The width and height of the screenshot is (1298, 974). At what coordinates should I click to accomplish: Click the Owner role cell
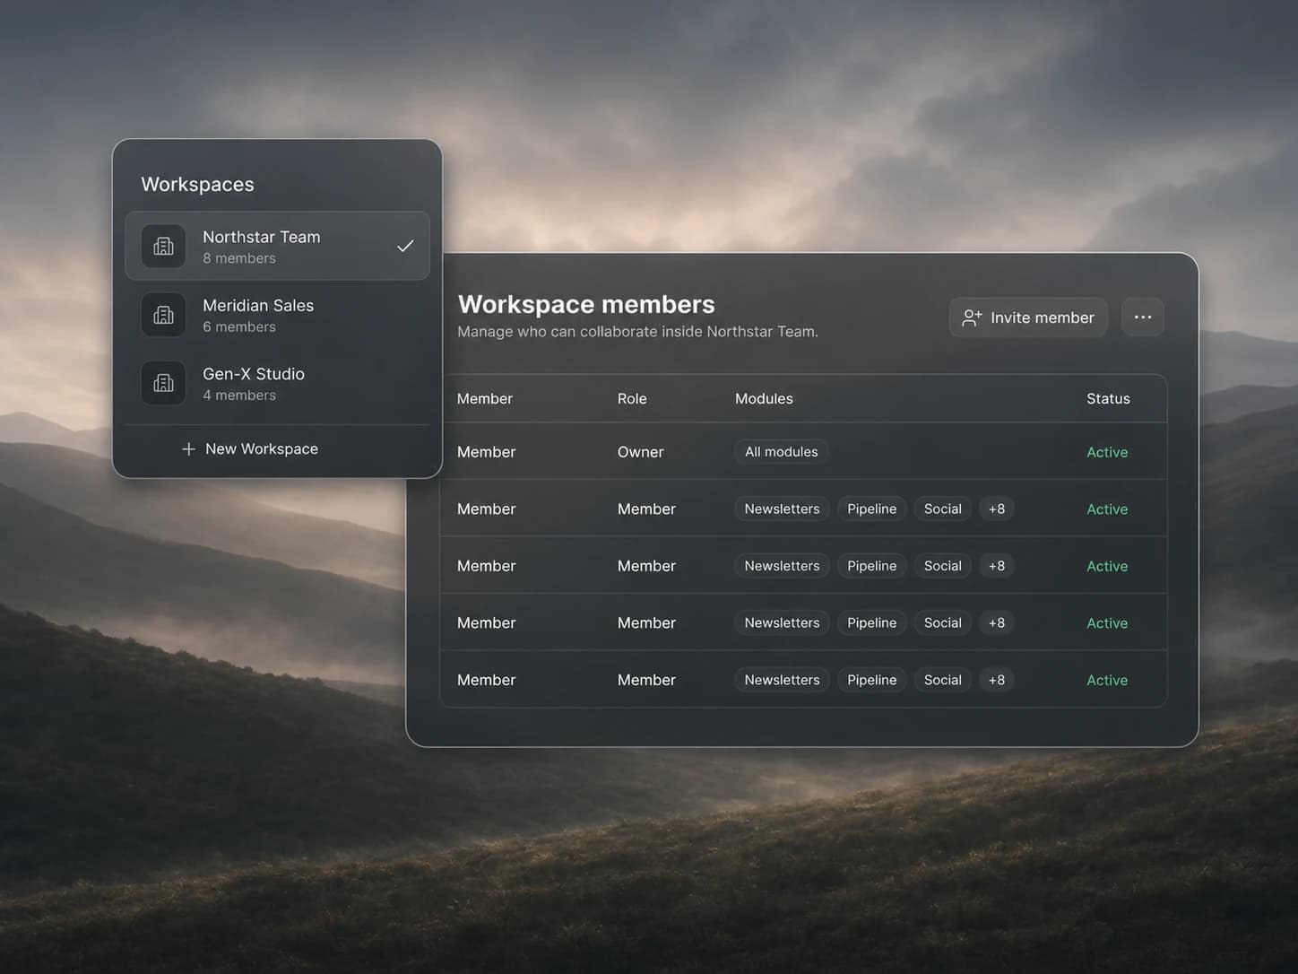(640, 452)
